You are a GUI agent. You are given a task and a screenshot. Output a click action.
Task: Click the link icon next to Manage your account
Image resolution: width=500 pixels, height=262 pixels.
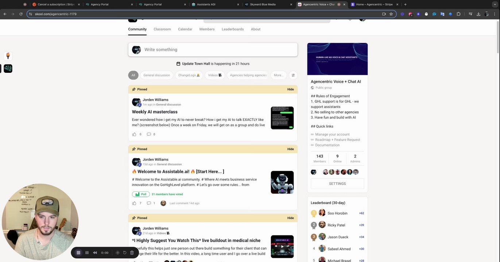pyautogui.click(x=312, y=134)
